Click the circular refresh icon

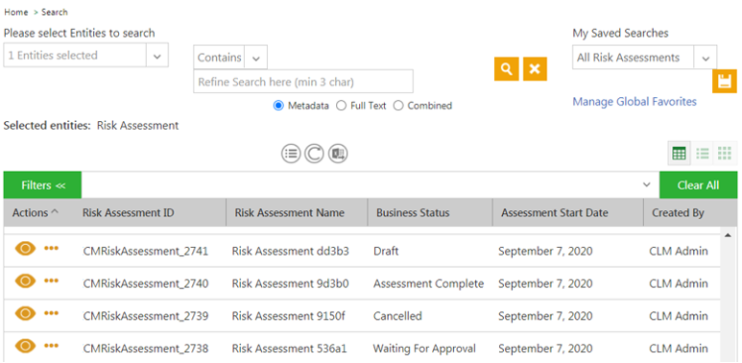click(x=314, y=154)
